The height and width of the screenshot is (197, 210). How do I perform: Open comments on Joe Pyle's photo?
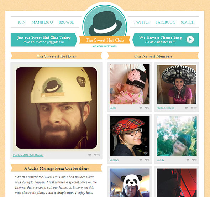pos(90,155)
